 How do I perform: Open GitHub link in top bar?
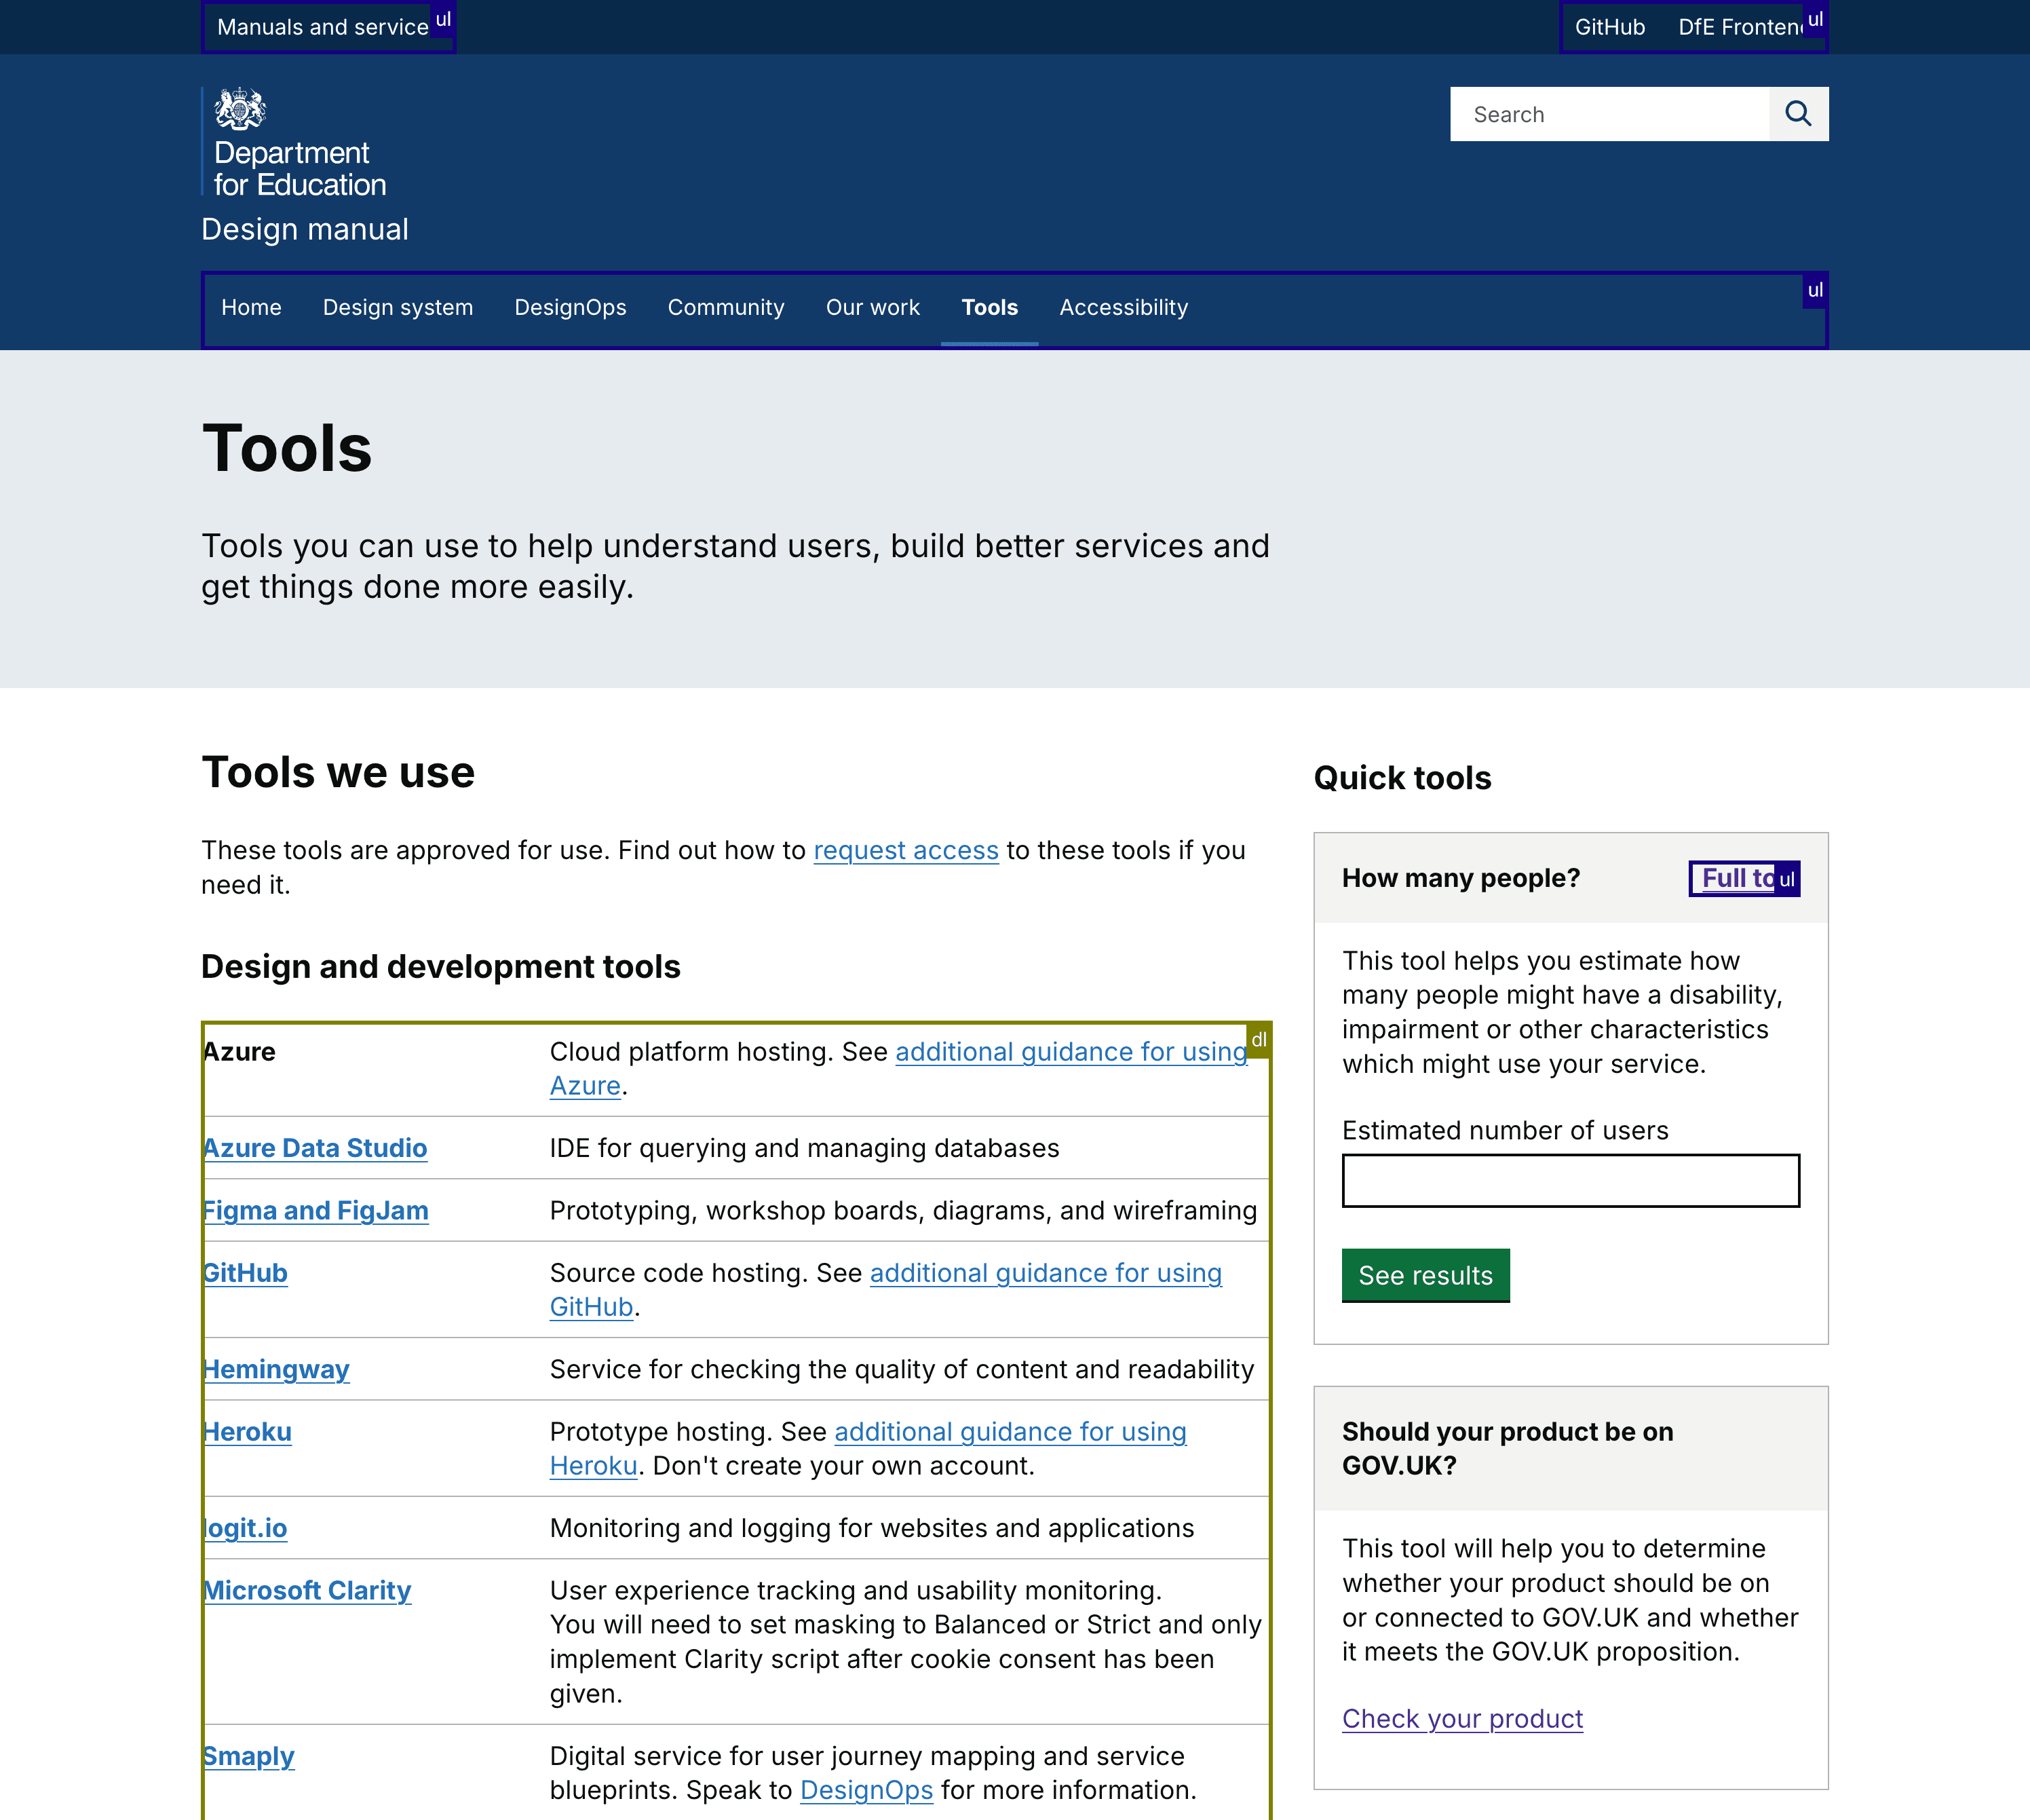[x=1609, y=27]
